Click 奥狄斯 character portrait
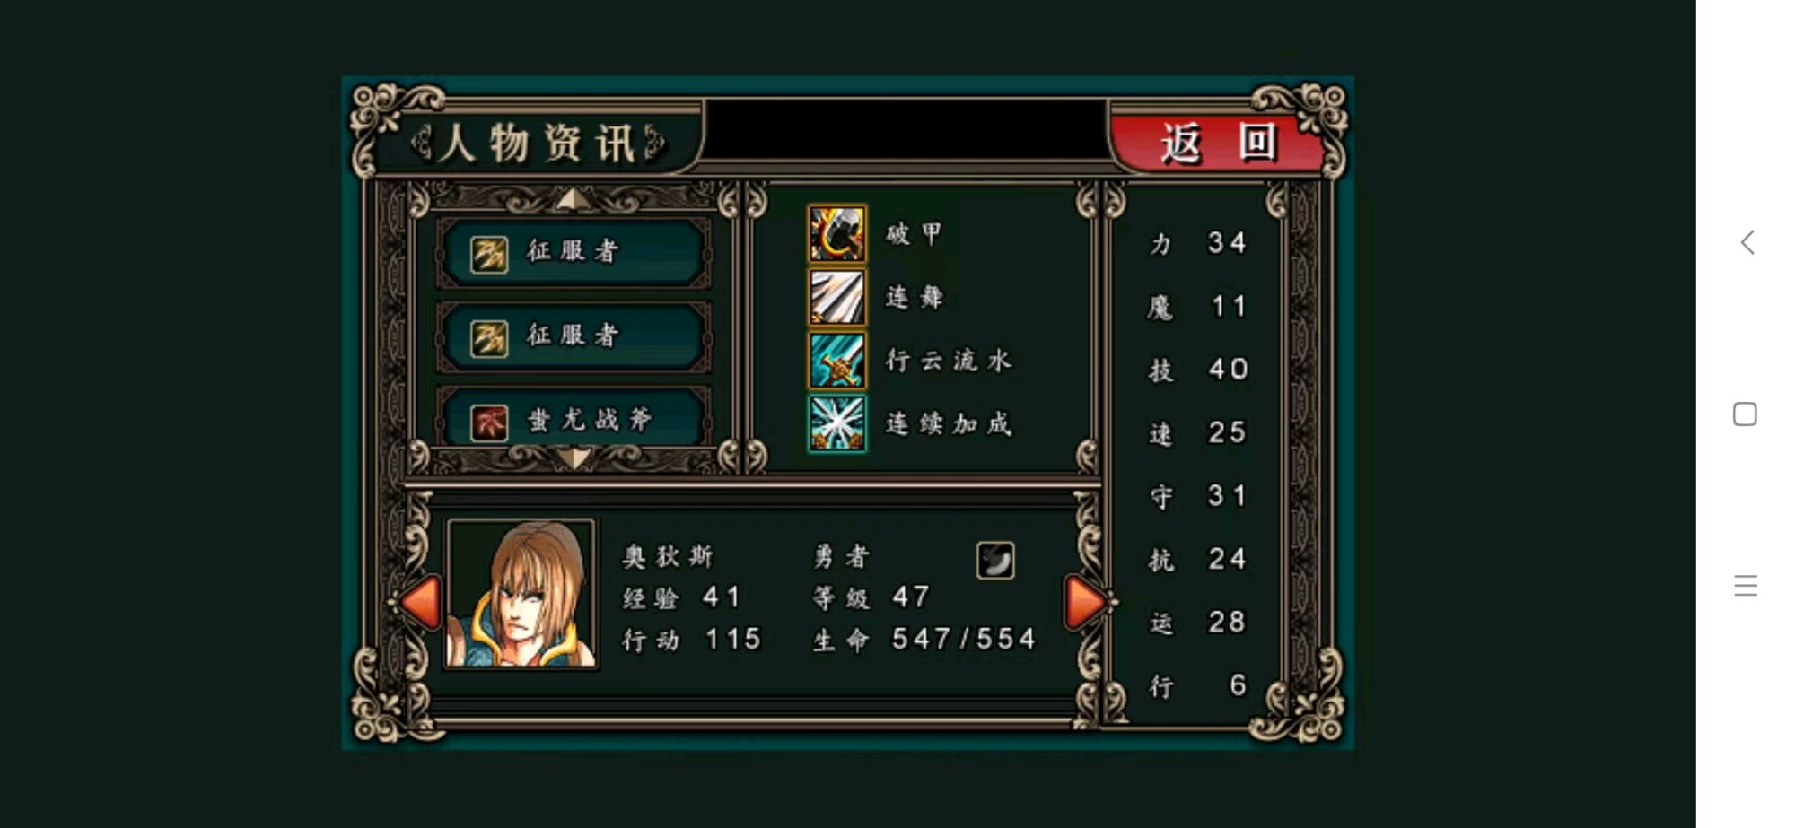The width and height of the screenshot is (1795, 828). coord(521,594)
